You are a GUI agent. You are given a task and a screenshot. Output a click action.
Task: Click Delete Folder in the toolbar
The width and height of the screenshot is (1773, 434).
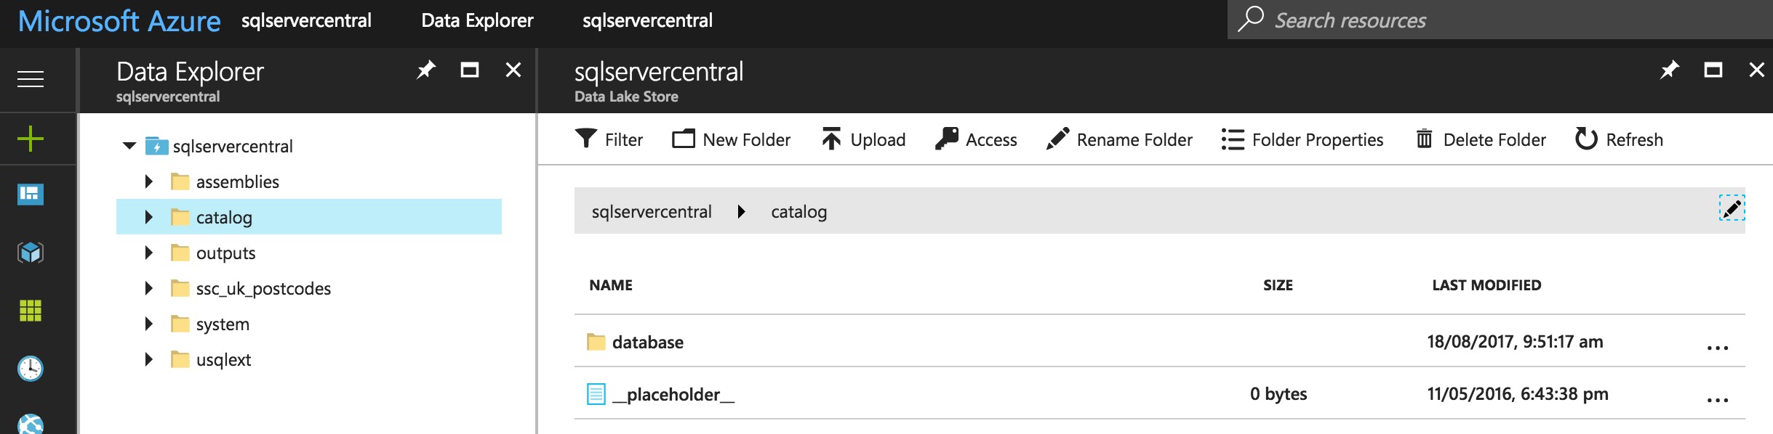pos(1481,139)
